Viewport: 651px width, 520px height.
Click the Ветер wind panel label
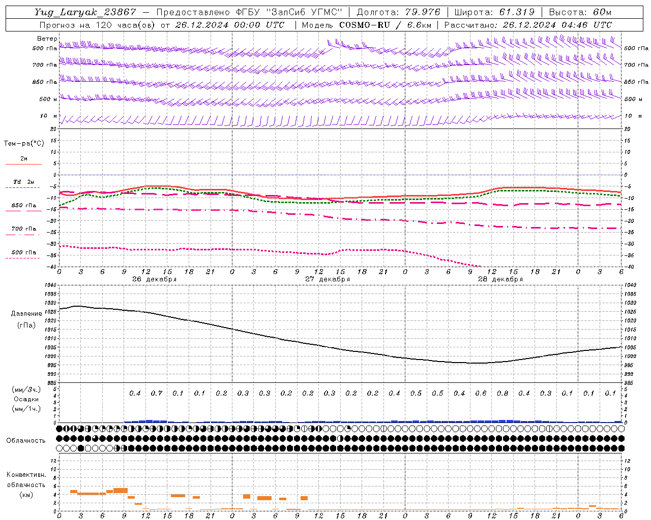pos(47,39)
